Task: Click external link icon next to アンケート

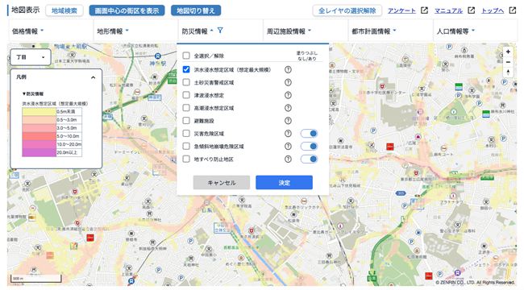Action: click(424, 10)
